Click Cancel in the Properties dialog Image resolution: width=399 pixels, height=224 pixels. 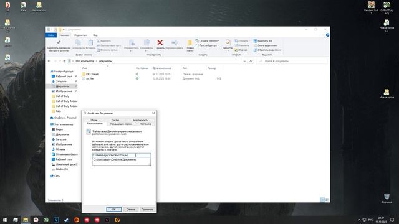pos(130,209)
